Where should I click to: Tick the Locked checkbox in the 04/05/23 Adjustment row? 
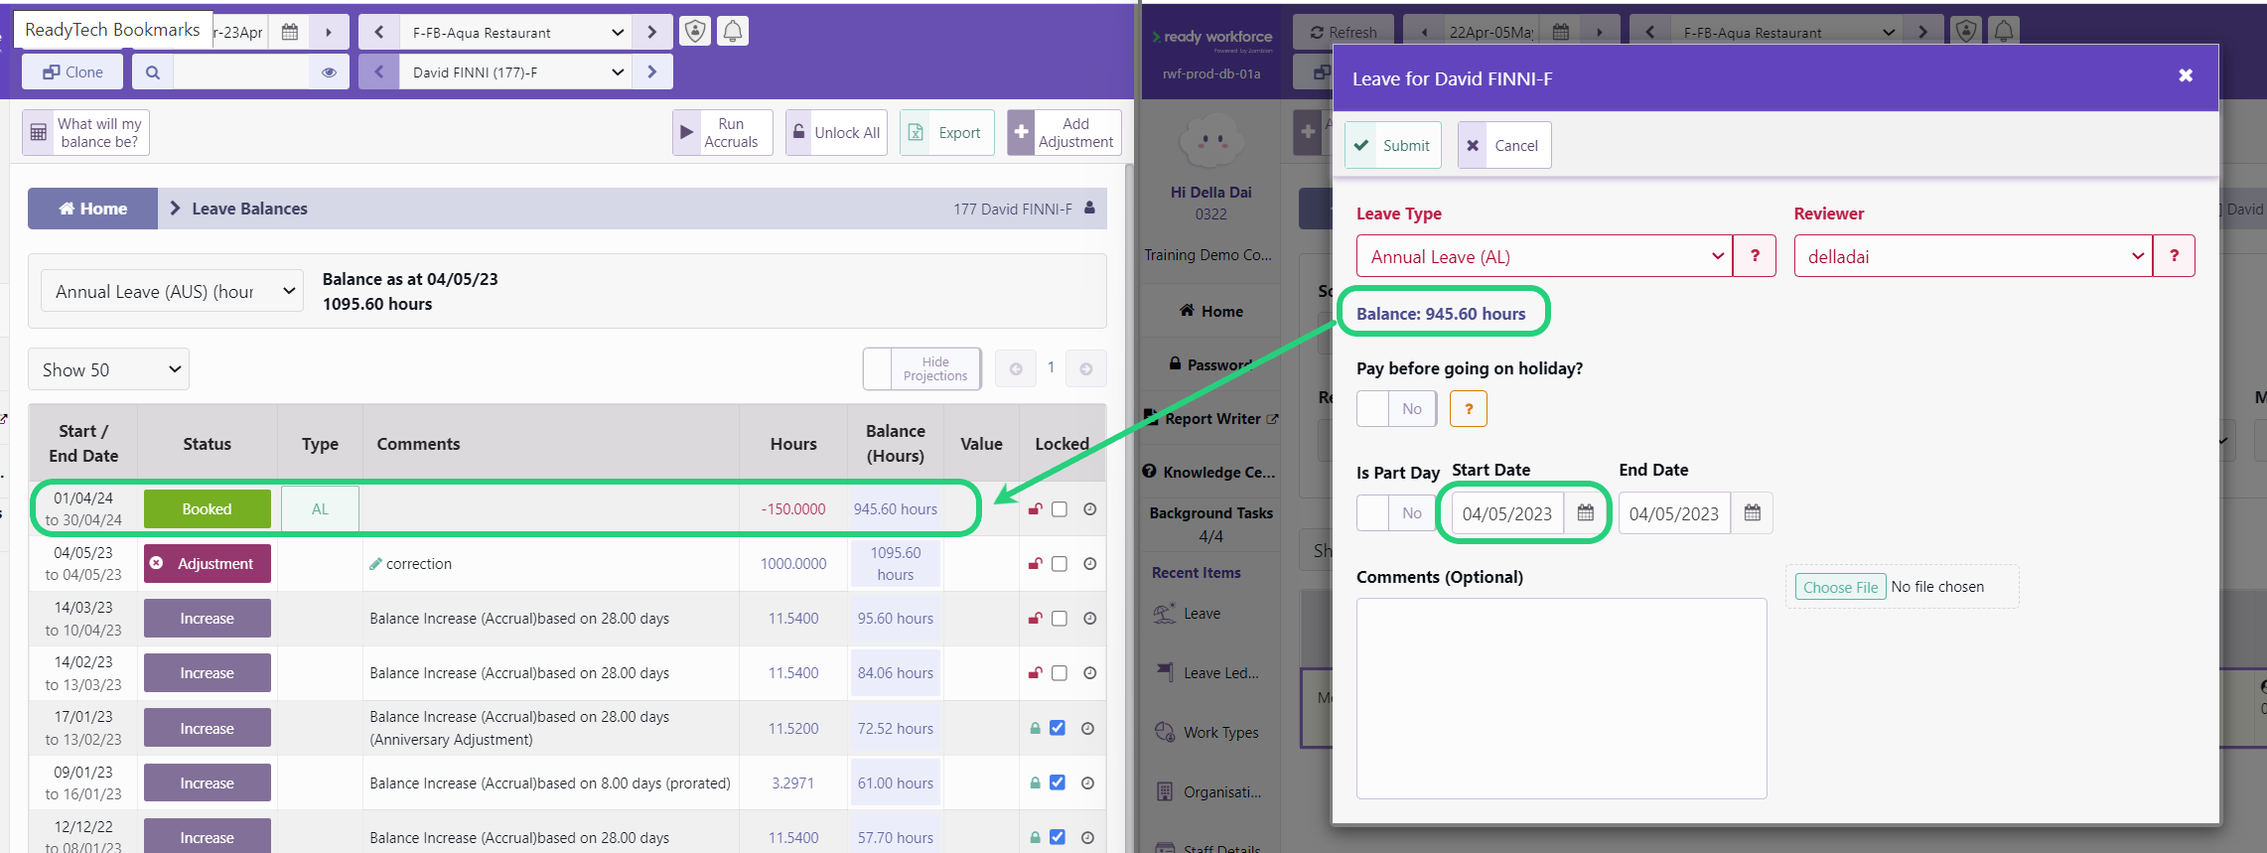click(1060, 564)
